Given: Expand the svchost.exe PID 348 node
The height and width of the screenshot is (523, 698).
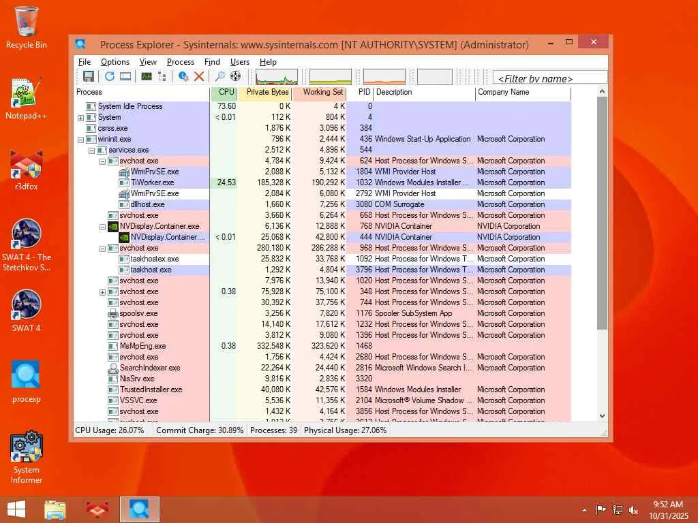Looking at the screenshot, I should (102, 292).
